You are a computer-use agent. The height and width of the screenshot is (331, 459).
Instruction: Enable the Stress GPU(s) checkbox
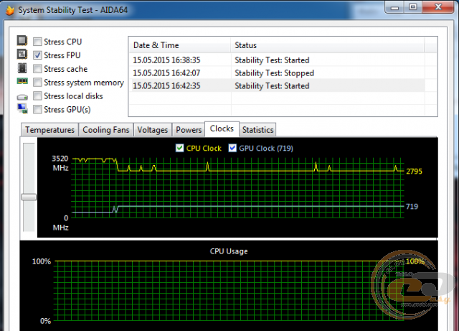[x=37, y=110]
